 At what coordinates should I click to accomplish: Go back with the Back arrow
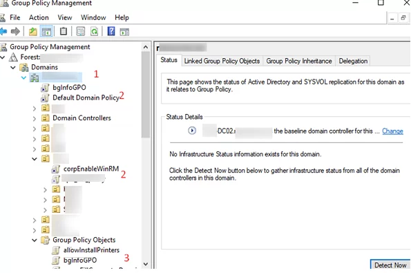3,32
